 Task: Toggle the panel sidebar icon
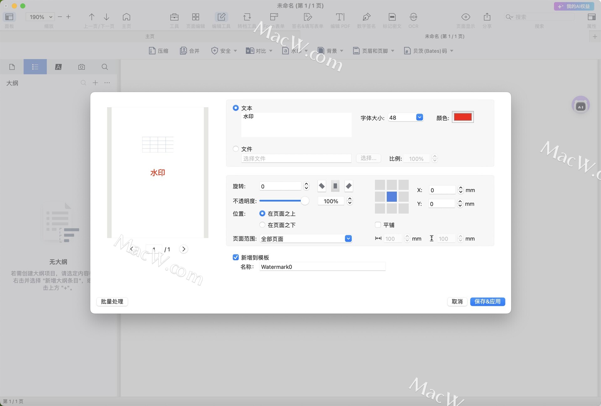tap(9, 17)
